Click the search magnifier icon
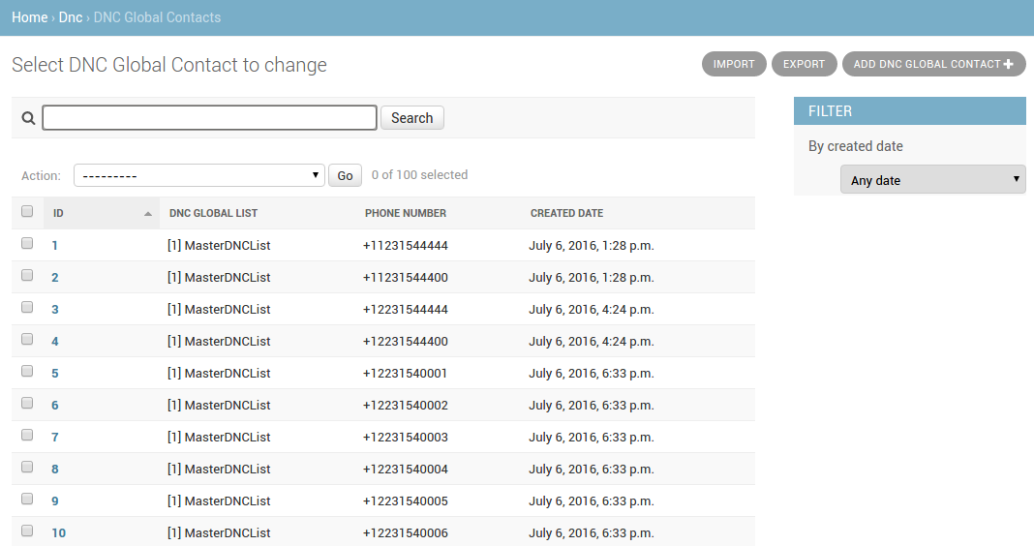The image size is (1034, 546). pos(28,118)
